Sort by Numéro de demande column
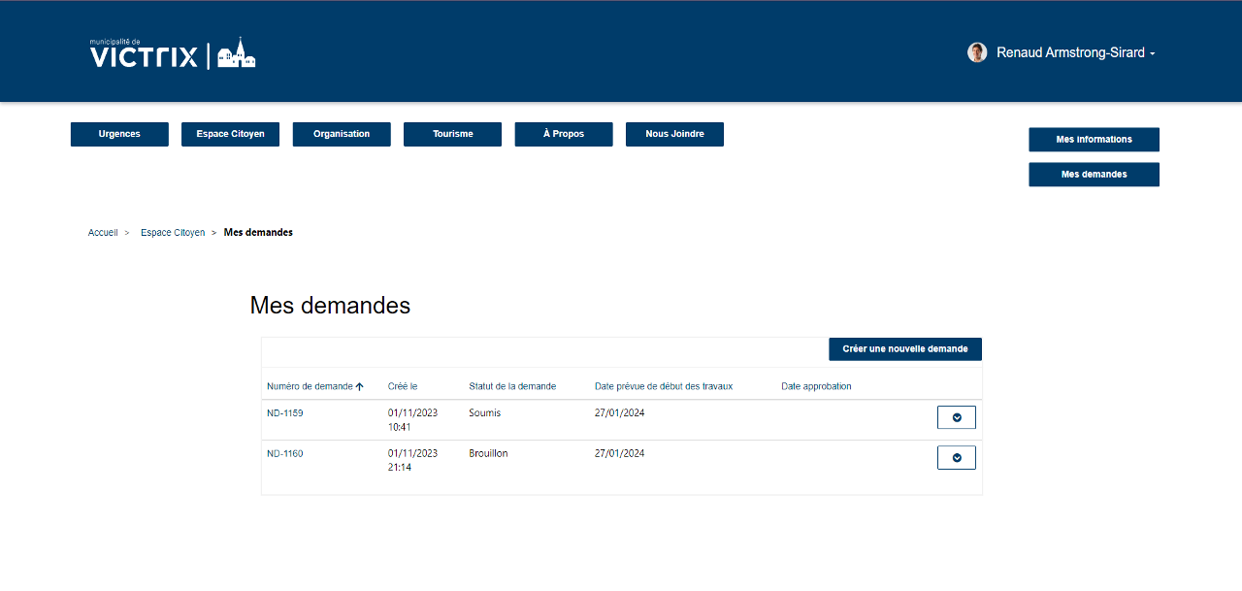 tap(310, 386)
